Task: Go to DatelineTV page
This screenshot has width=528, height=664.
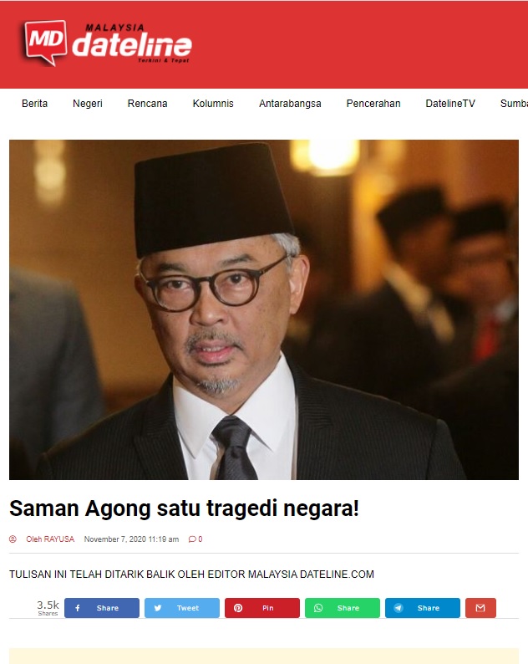Action: click(450, 104)
